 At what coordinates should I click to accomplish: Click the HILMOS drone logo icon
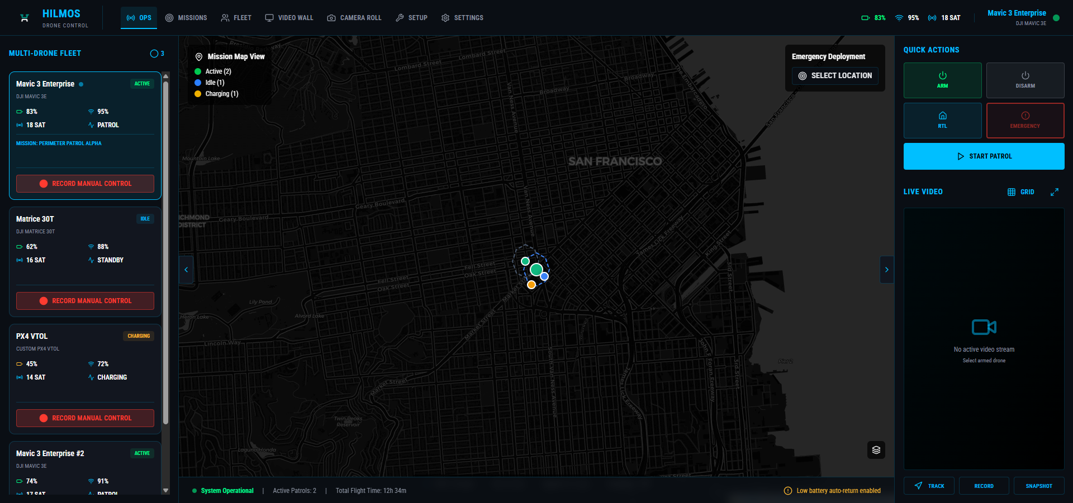[25, 18]
